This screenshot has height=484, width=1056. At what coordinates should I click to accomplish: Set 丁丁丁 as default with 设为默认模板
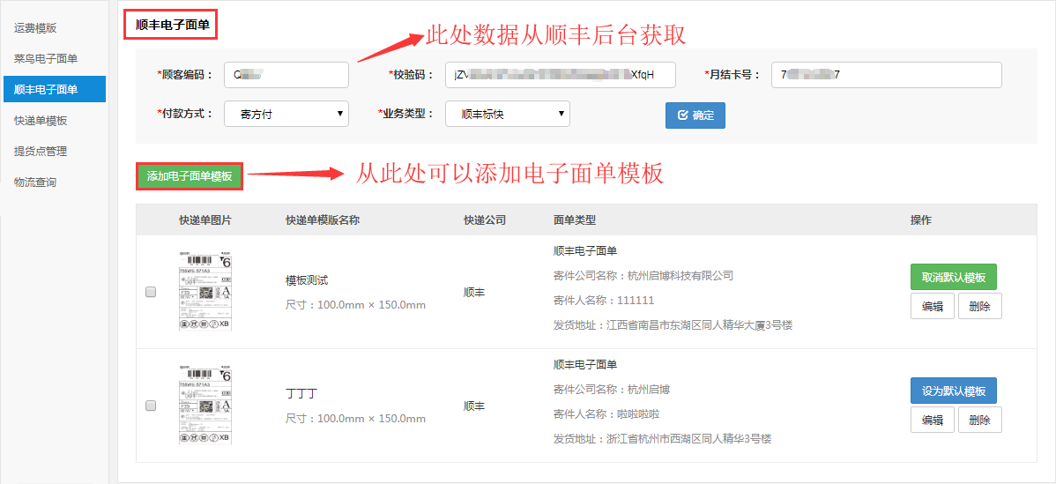point(953,391)
